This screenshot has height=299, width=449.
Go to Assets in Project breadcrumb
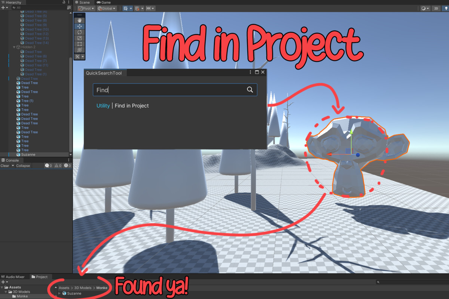(64, 288)
